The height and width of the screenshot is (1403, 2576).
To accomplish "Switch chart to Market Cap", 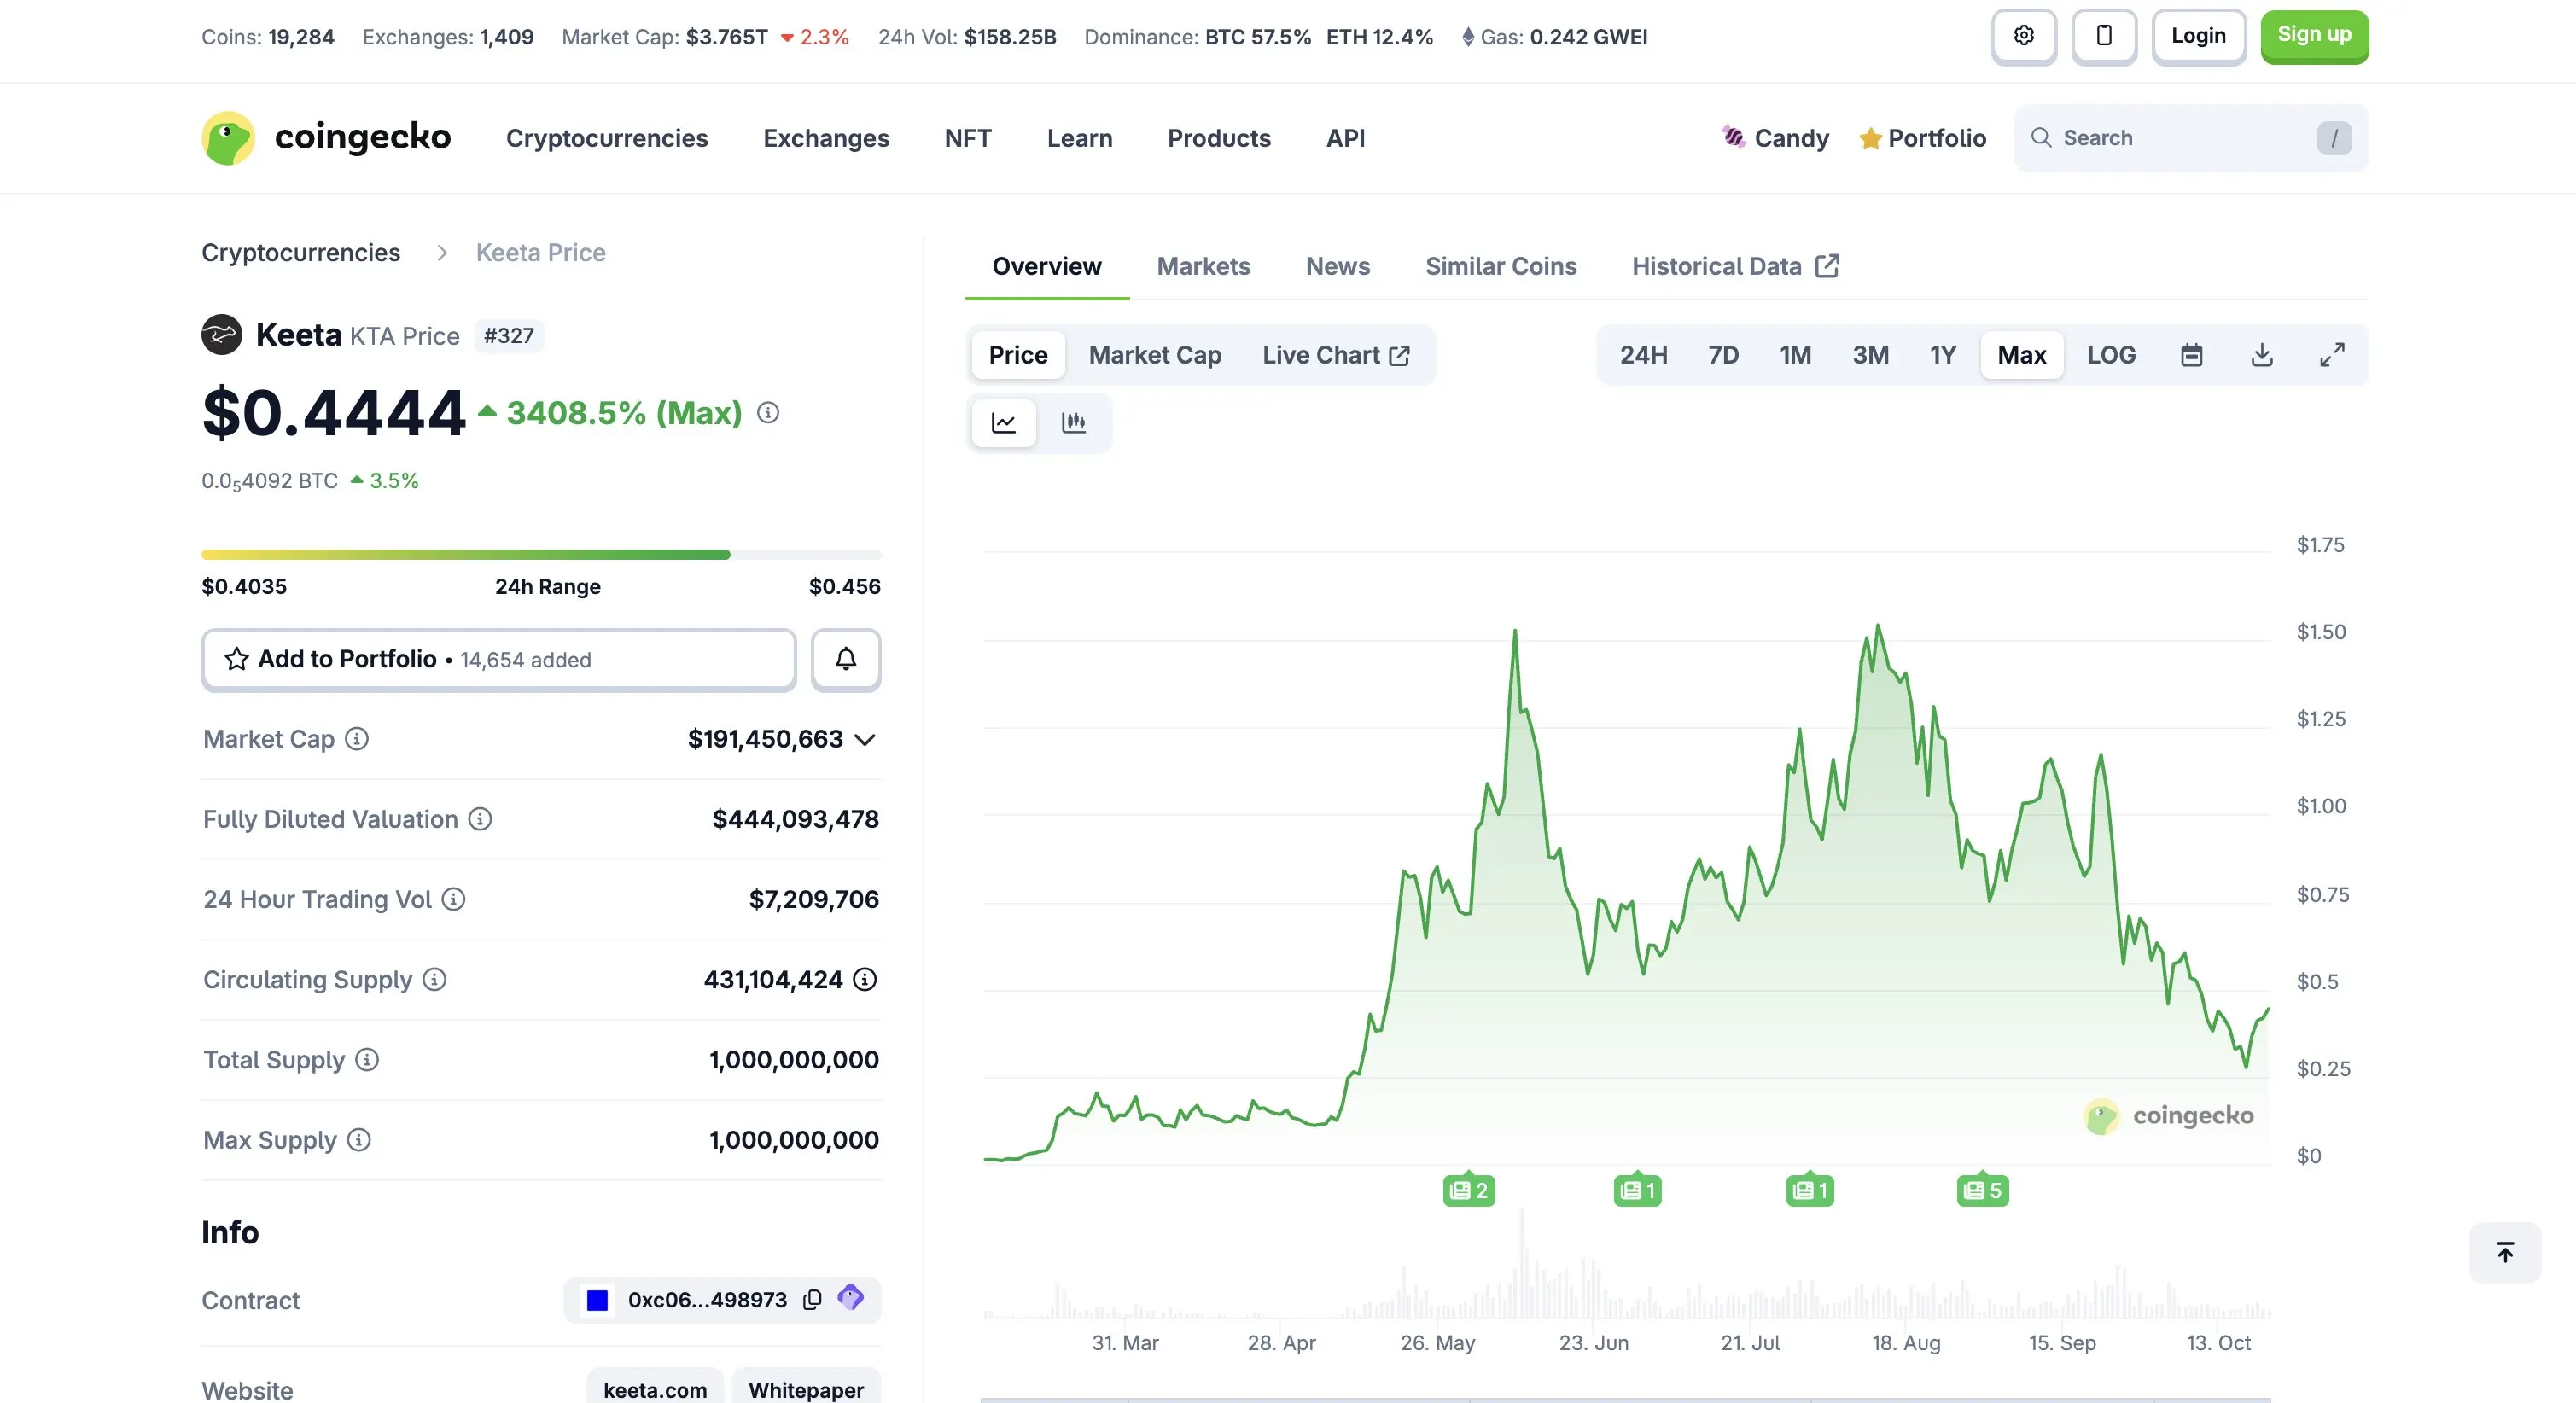I will coord(1154,355).
